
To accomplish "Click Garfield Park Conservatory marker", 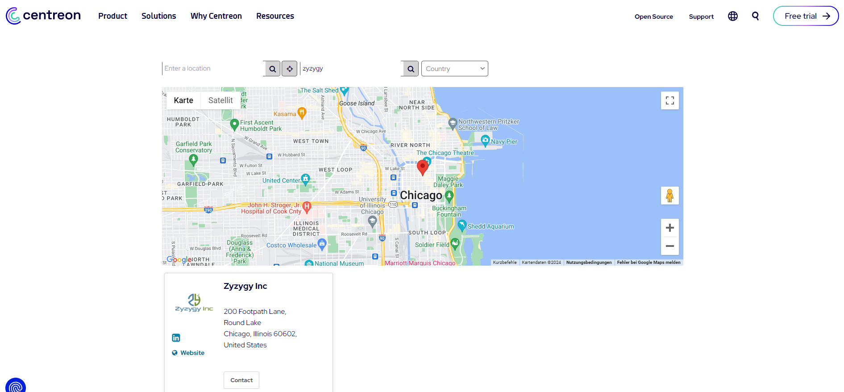I will click(x=193, y=160).
